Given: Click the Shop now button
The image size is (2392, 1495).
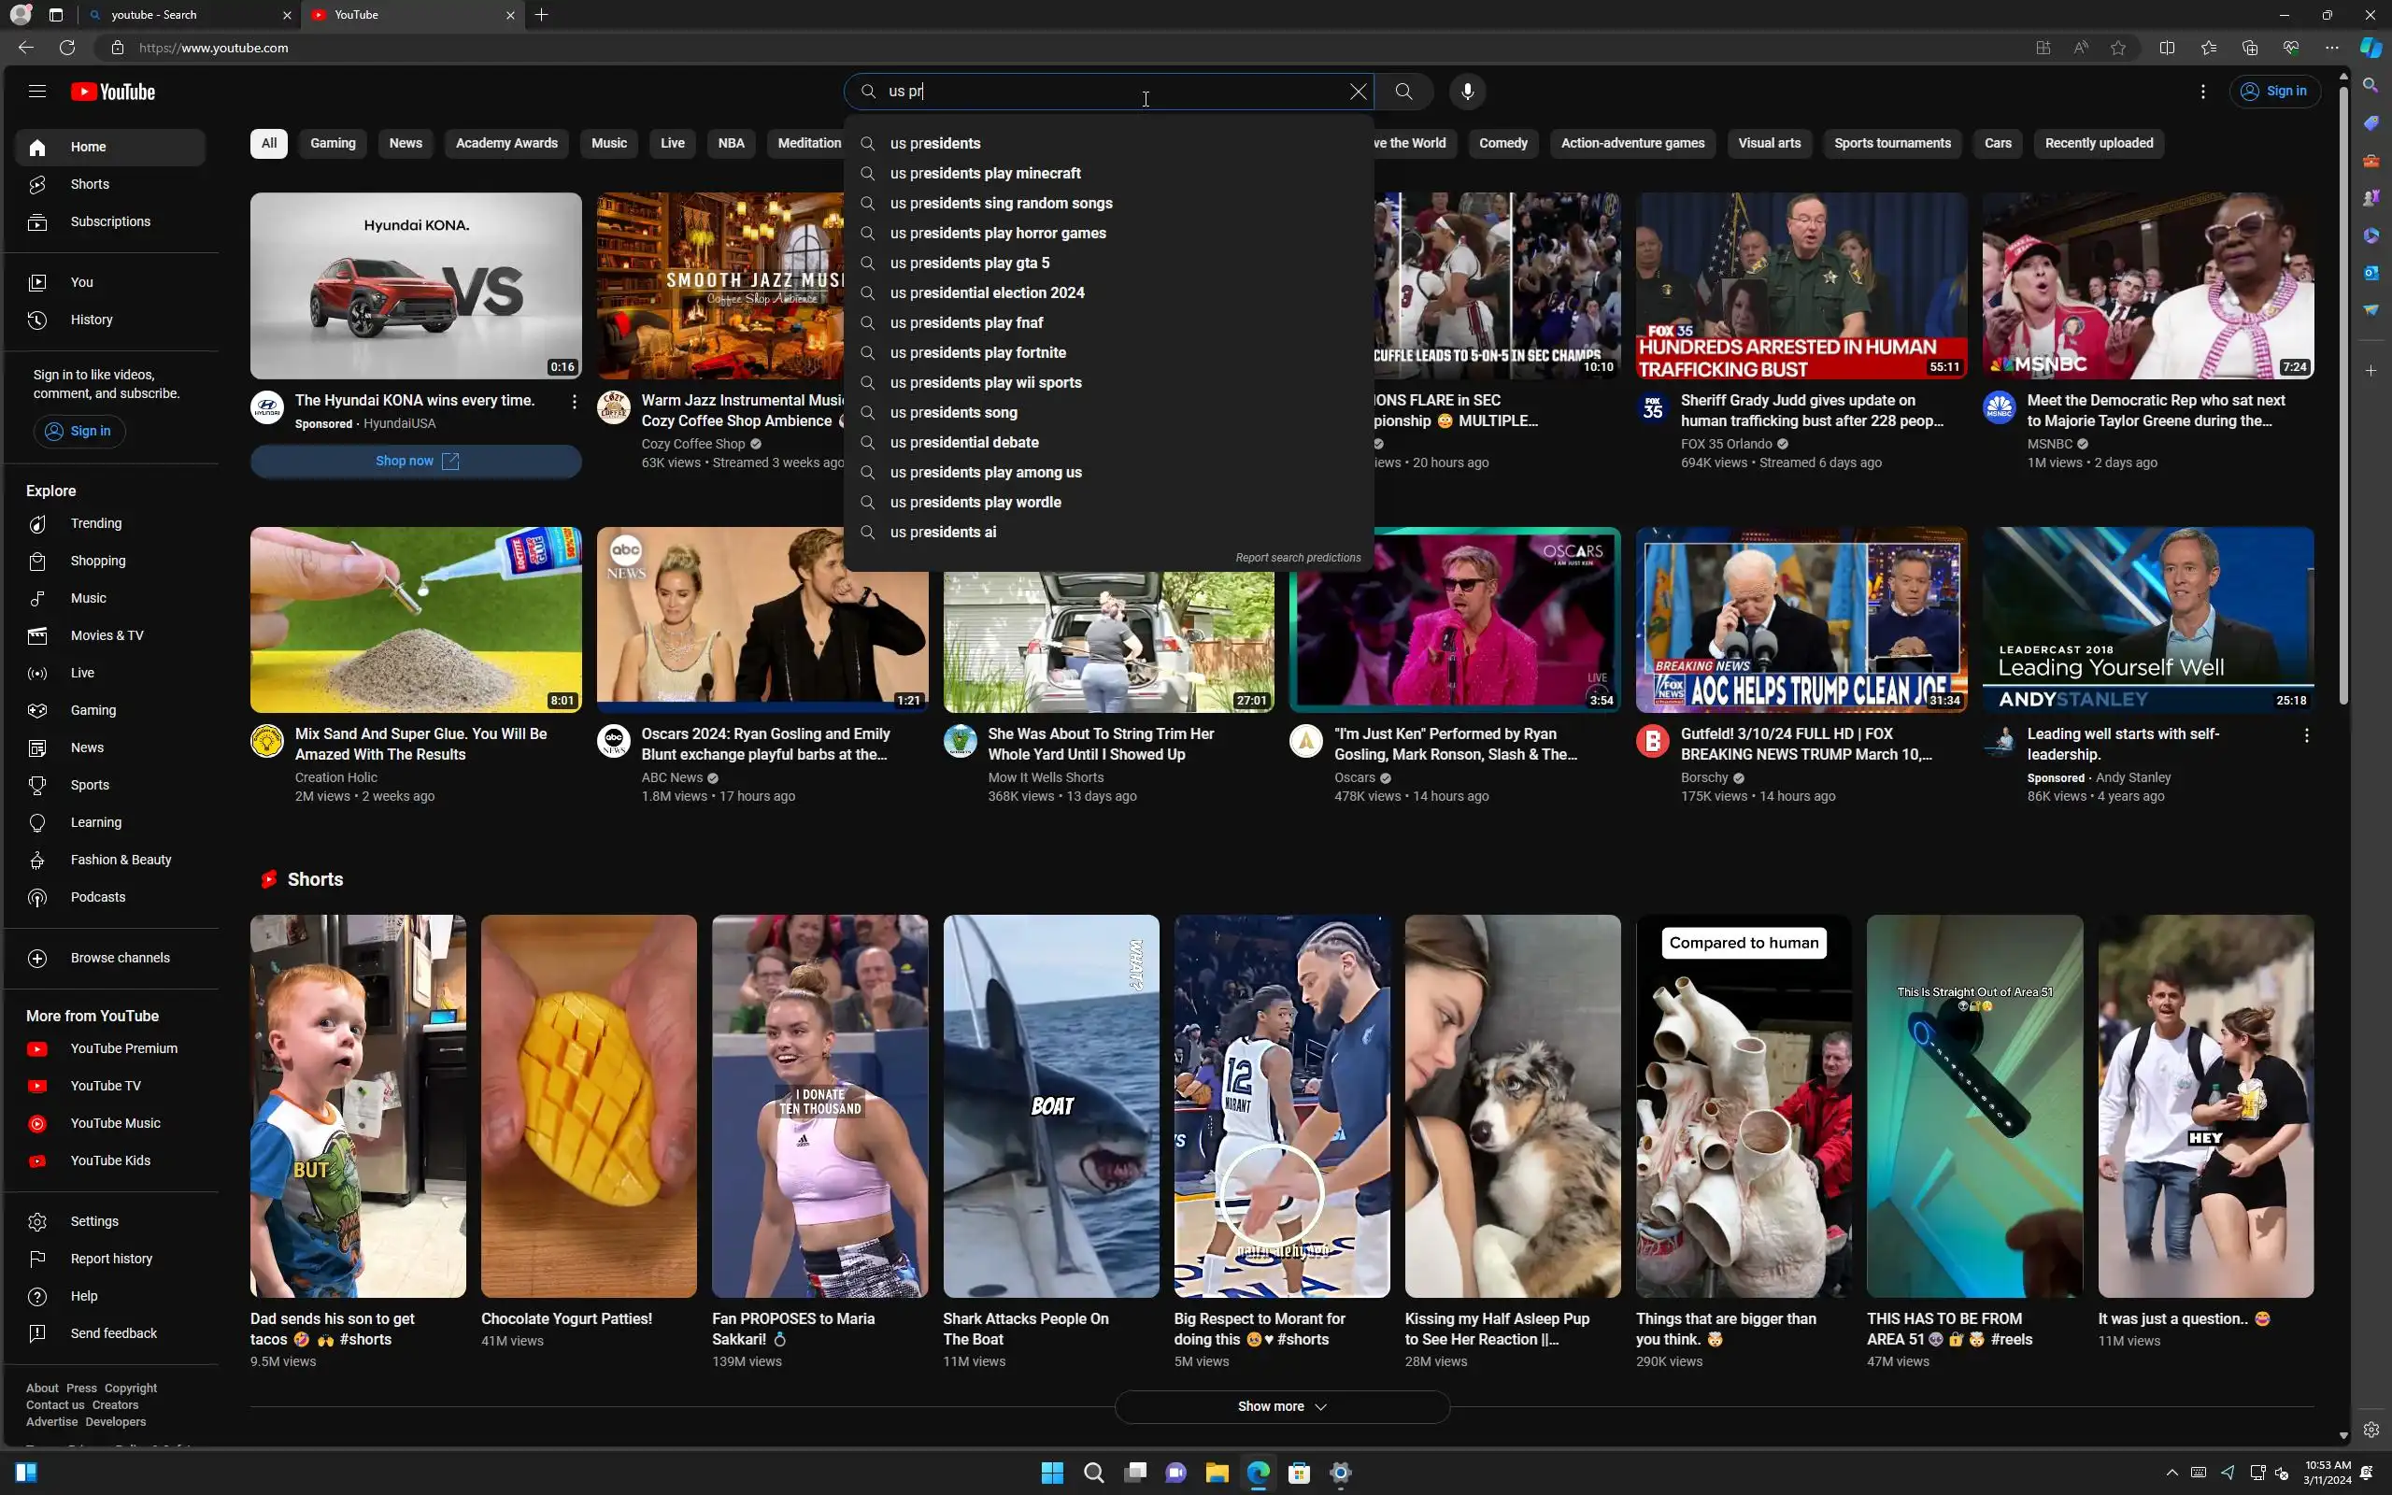Looking at the screenshot, I should pyautogui.click(x=416, y=461).
